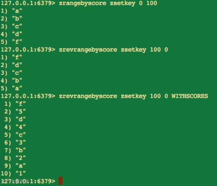Image resolution: width=217 pixels, height=186 pixels.
Task: Click the red terminal cursor block
Action: coord(60,181)
